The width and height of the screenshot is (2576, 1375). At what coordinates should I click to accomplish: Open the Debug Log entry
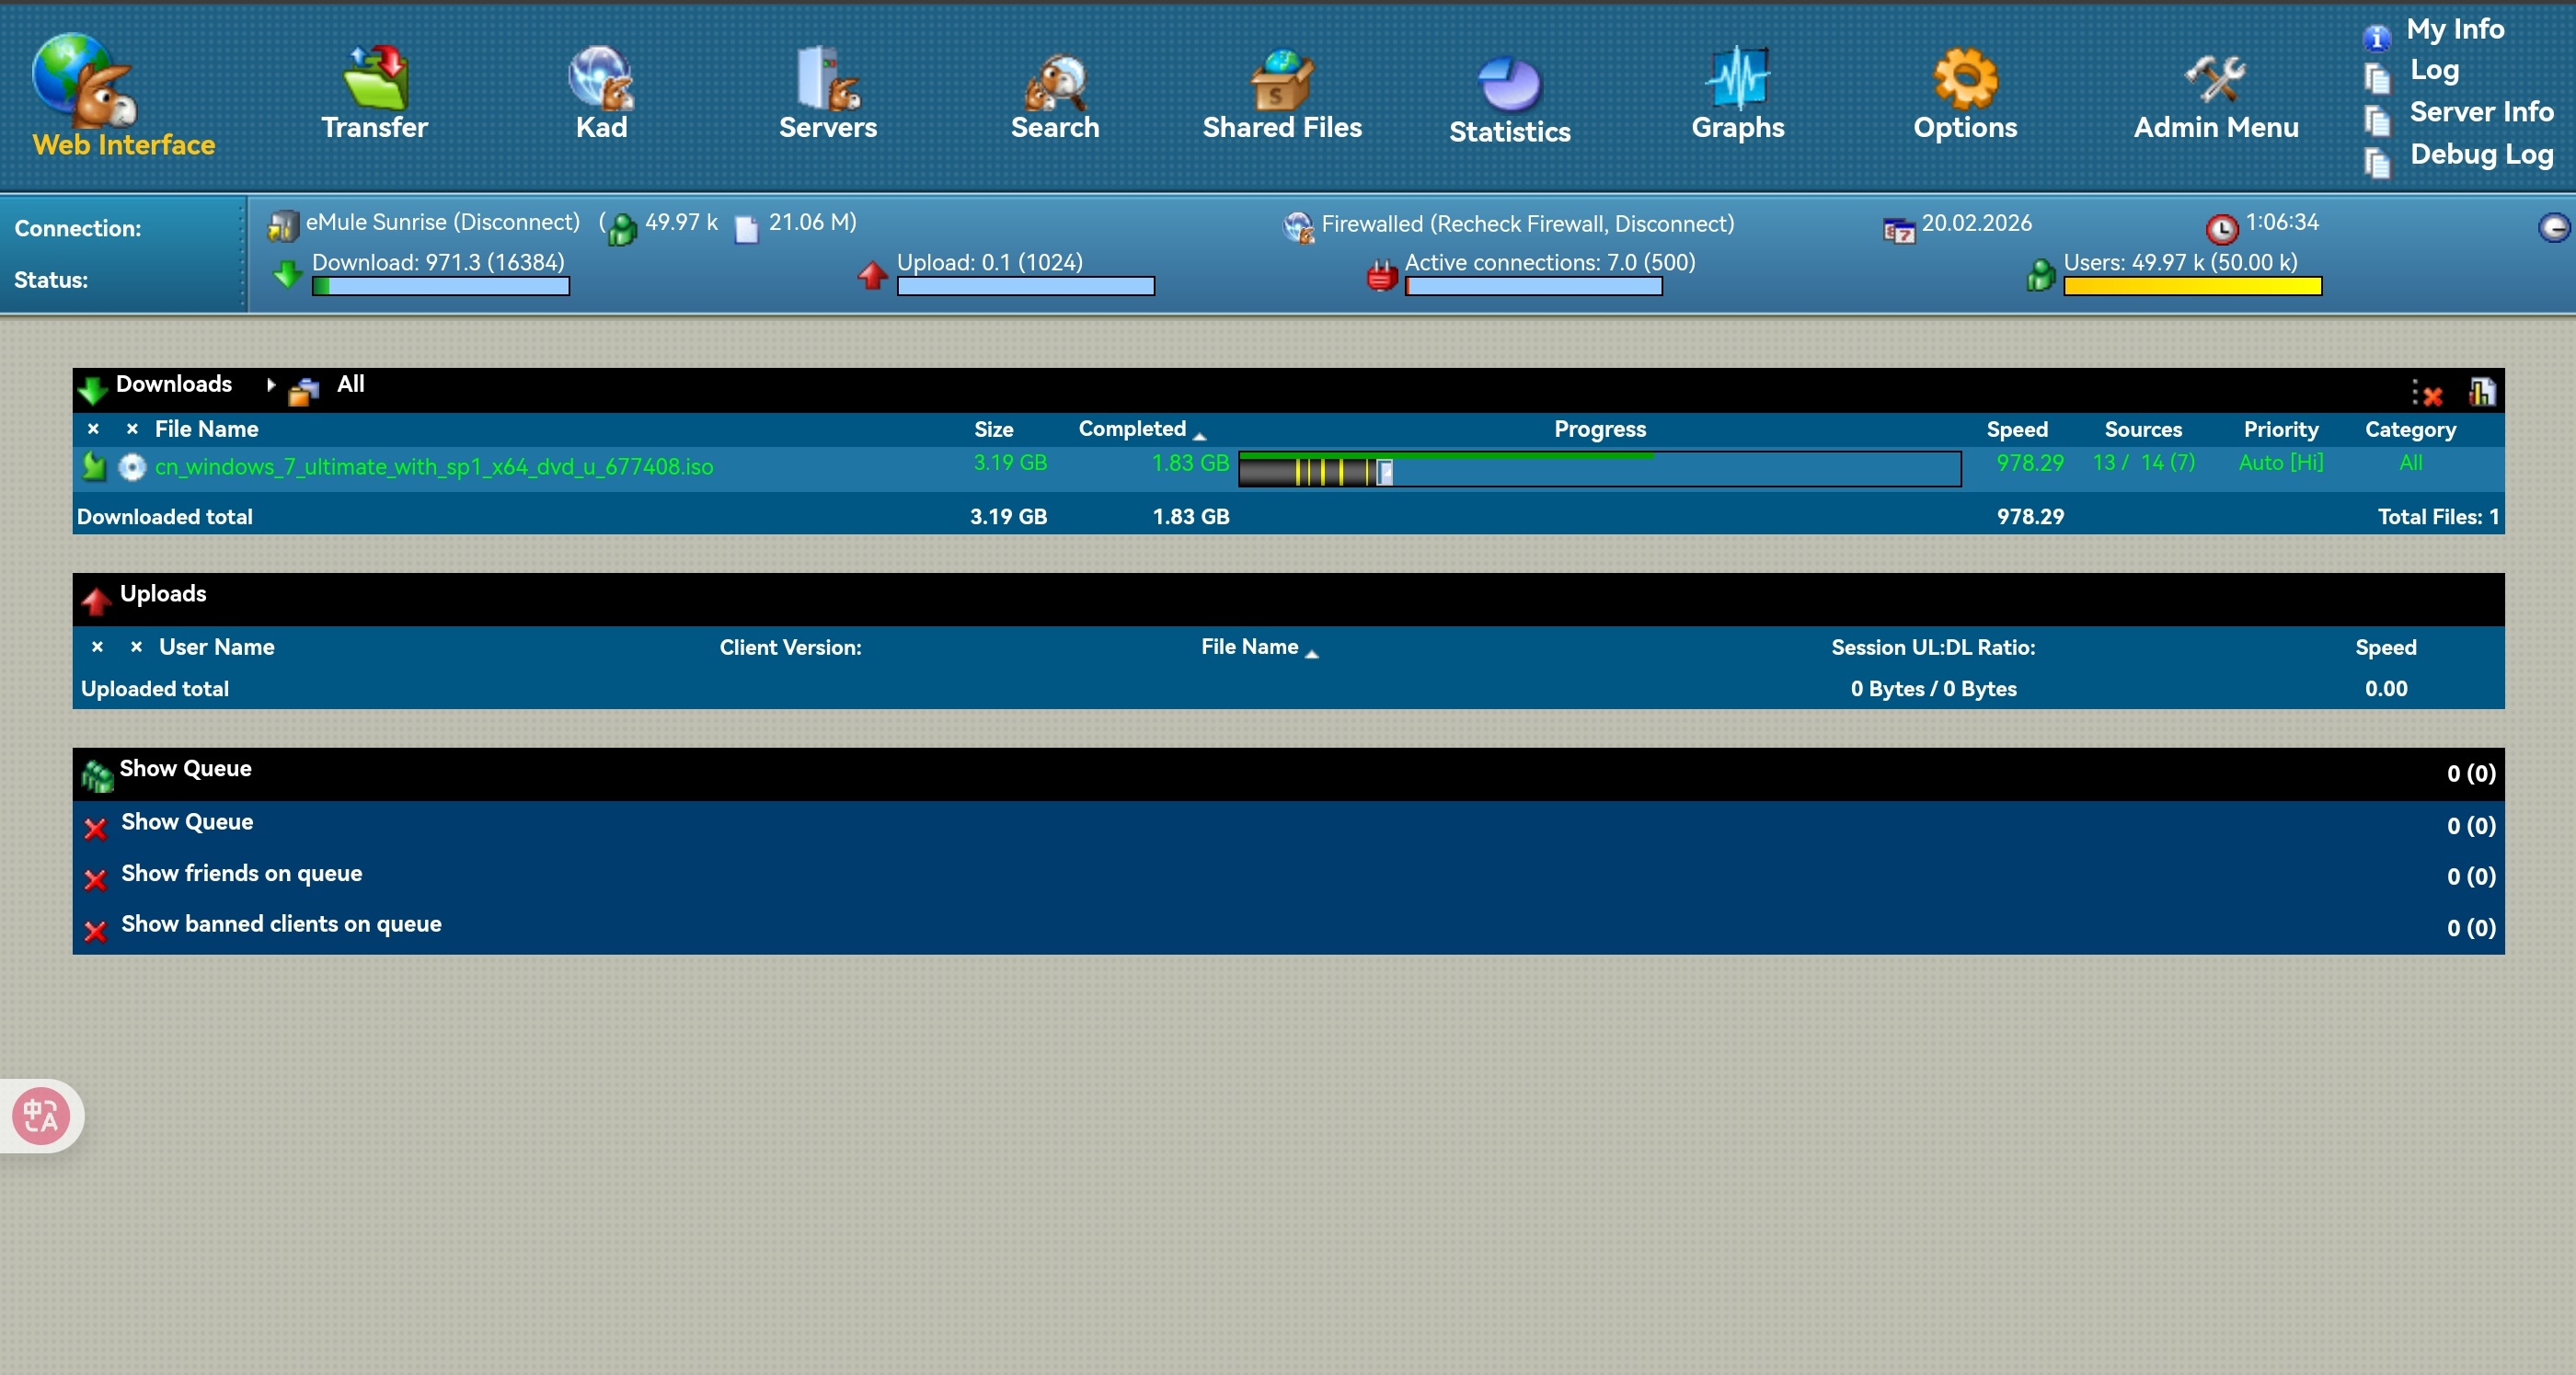[2481, 154]
